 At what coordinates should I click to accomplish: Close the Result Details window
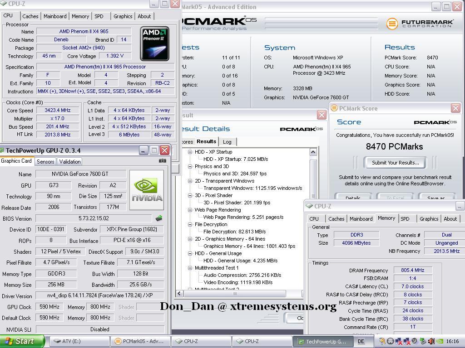click(322, 115)
